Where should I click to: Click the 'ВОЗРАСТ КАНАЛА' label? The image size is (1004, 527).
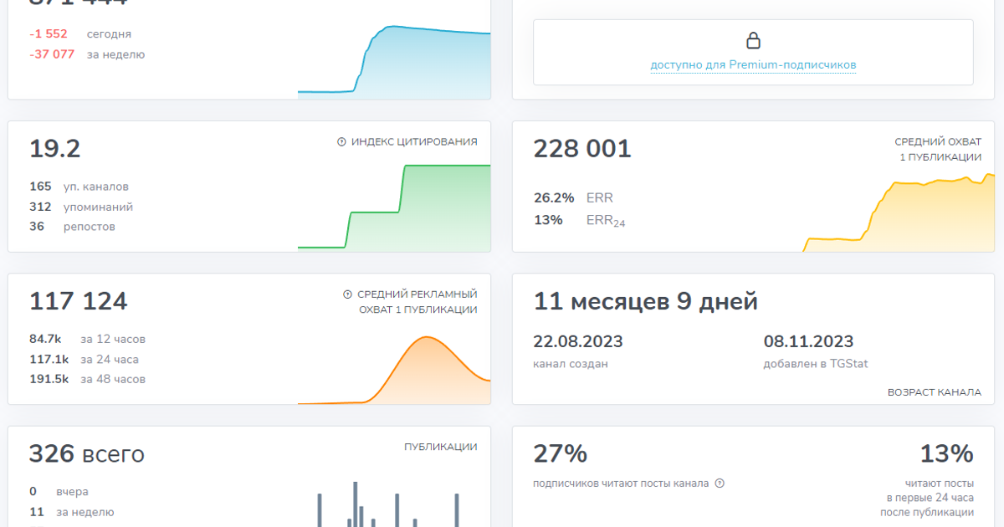click(935, 391)
